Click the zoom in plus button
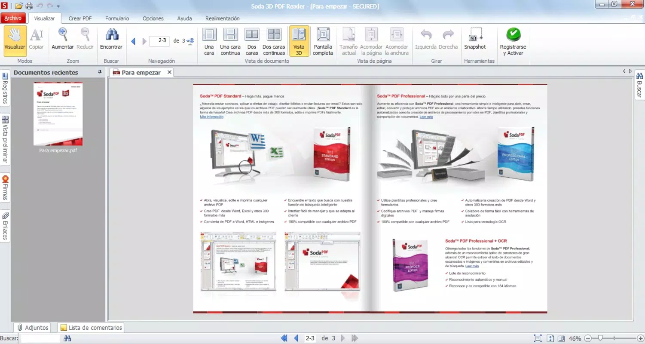645x344 pixels. (x=640, y=338)
